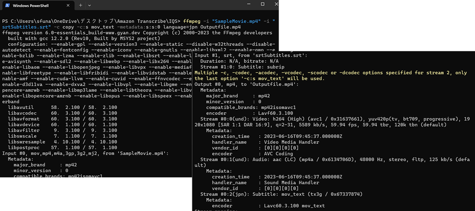Click the PowerShell icon on the tab
Viewport: 475px width, 211px height.
(7, 6)
